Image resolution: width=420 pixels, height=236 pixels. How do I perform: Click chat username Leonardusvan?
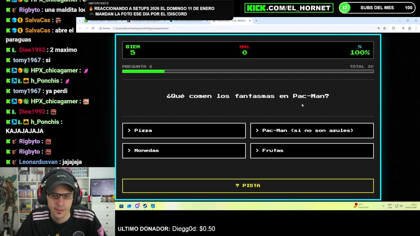click(x=38, y=162)
